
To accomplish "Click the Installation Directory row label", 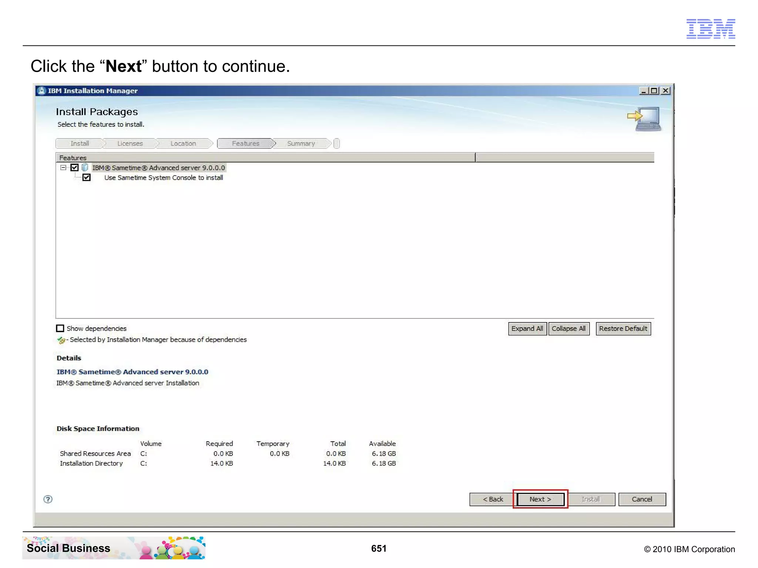I will (x=91, y=463).
